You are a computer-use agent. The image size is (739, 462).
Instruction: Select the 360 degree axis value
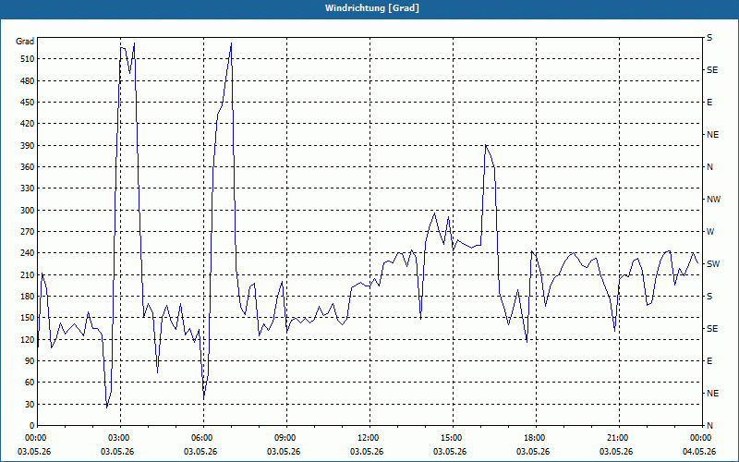pos(27,167)
